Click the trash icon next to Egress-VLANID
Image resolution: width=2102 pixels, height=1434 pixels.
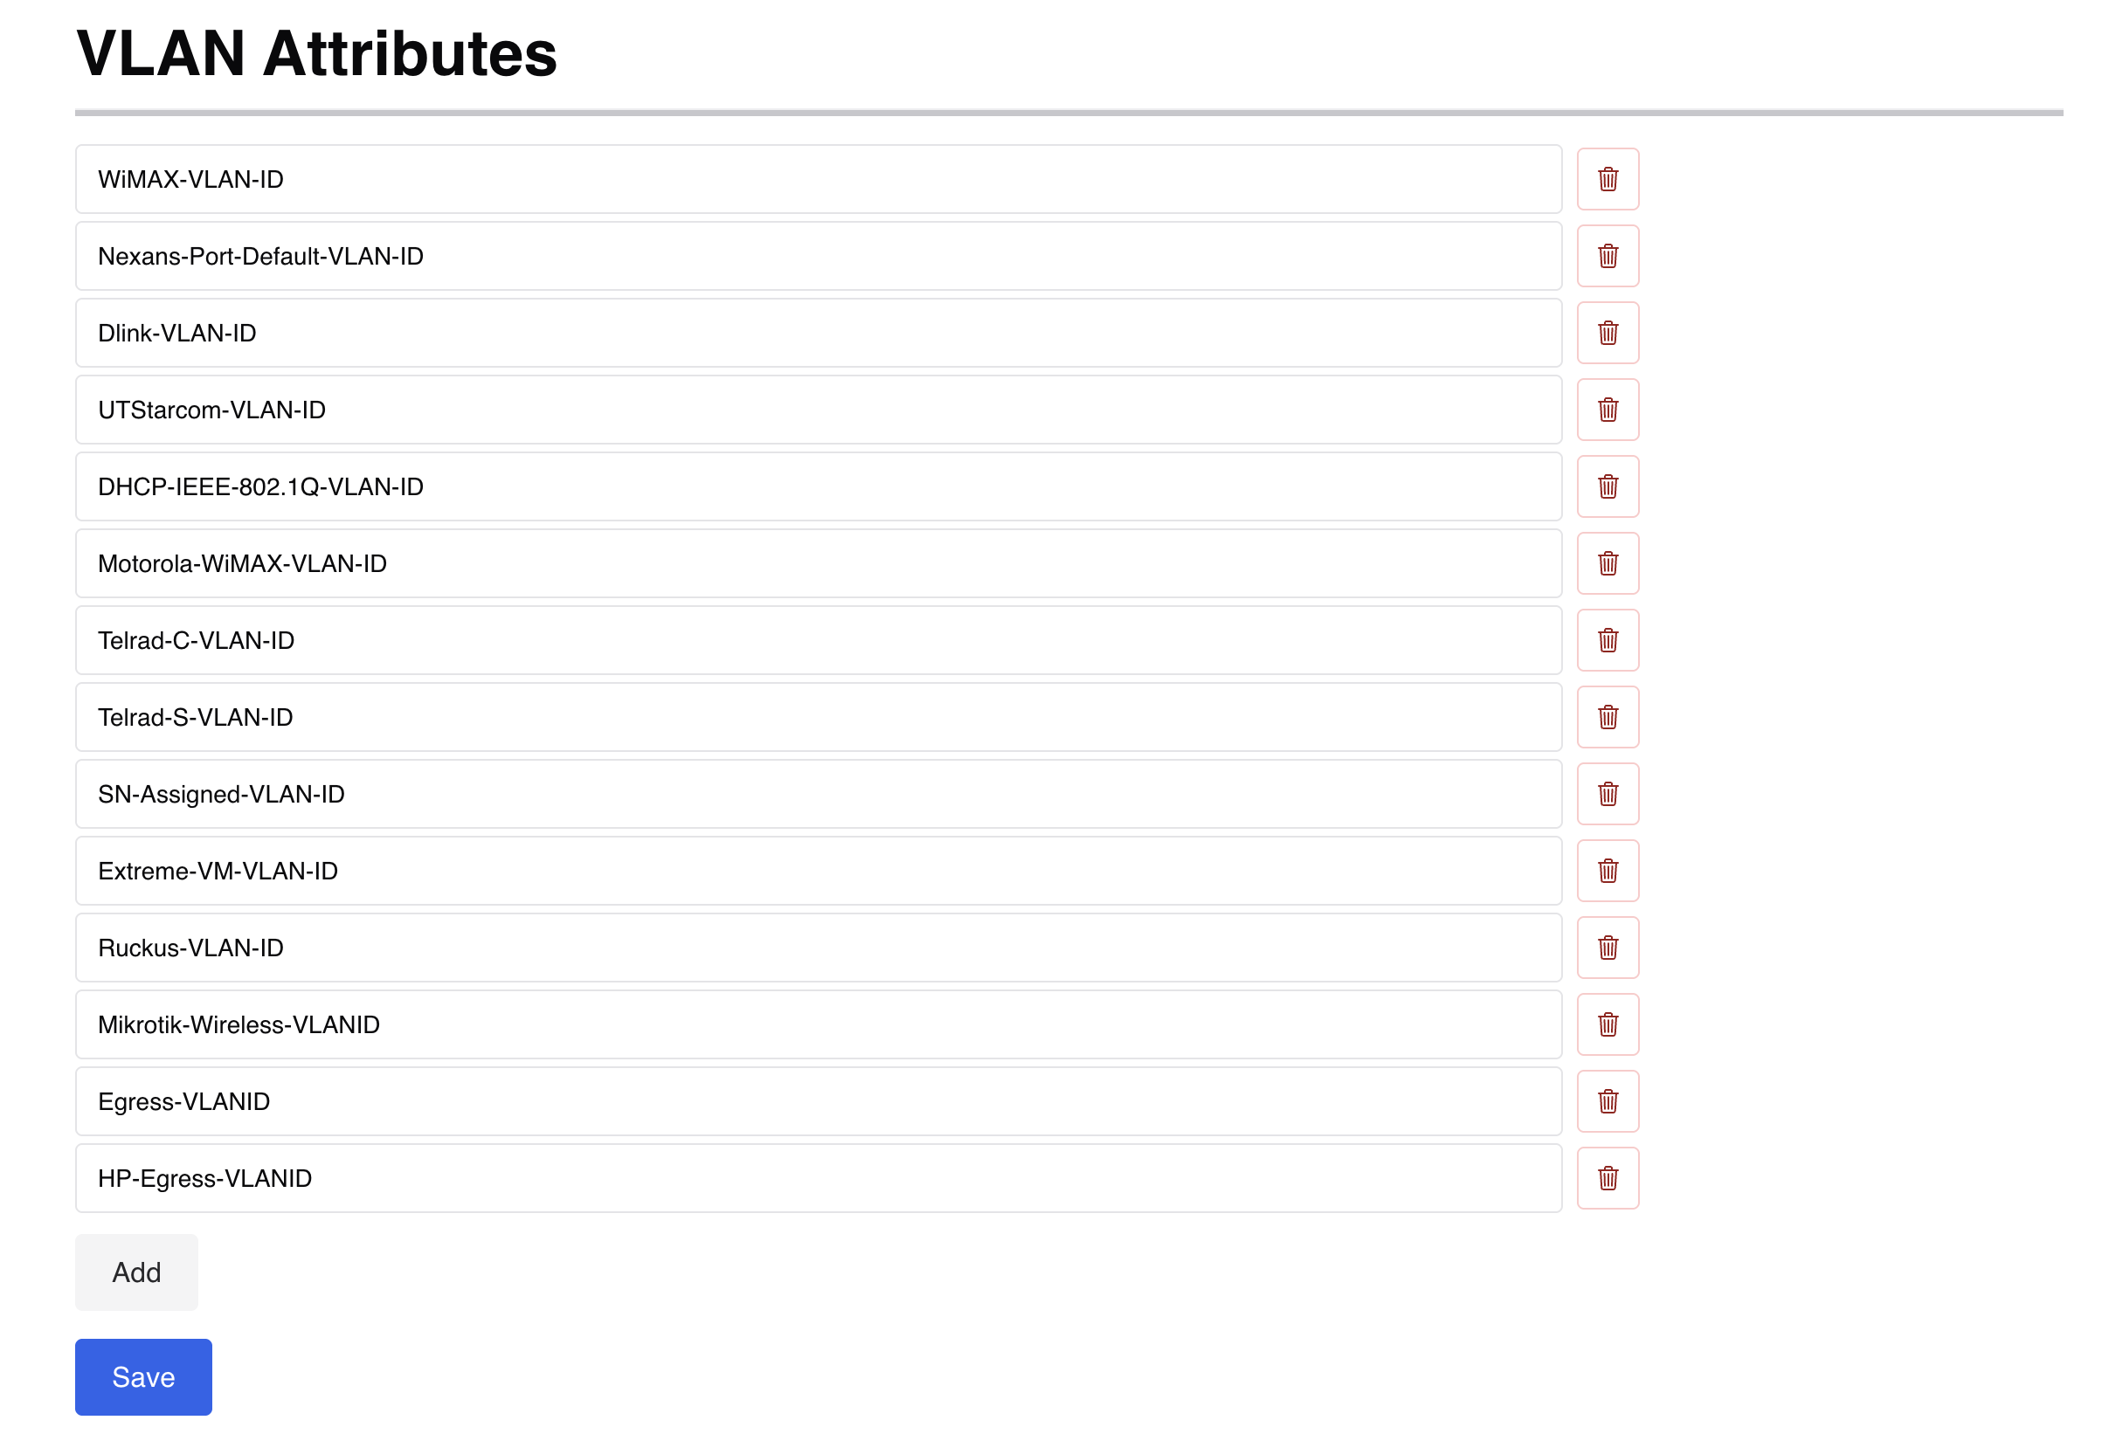click(1608, 1101)
